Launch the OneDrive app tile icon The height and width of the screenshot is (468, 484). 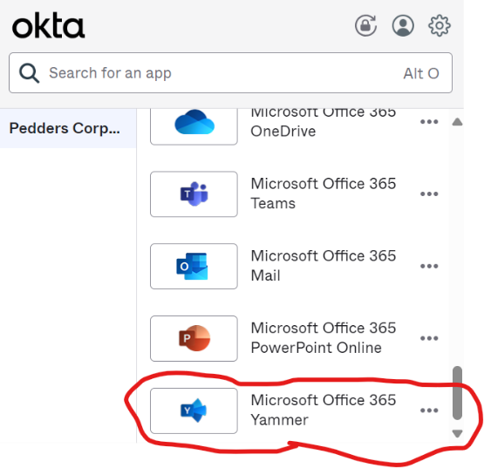coord(194,125)
